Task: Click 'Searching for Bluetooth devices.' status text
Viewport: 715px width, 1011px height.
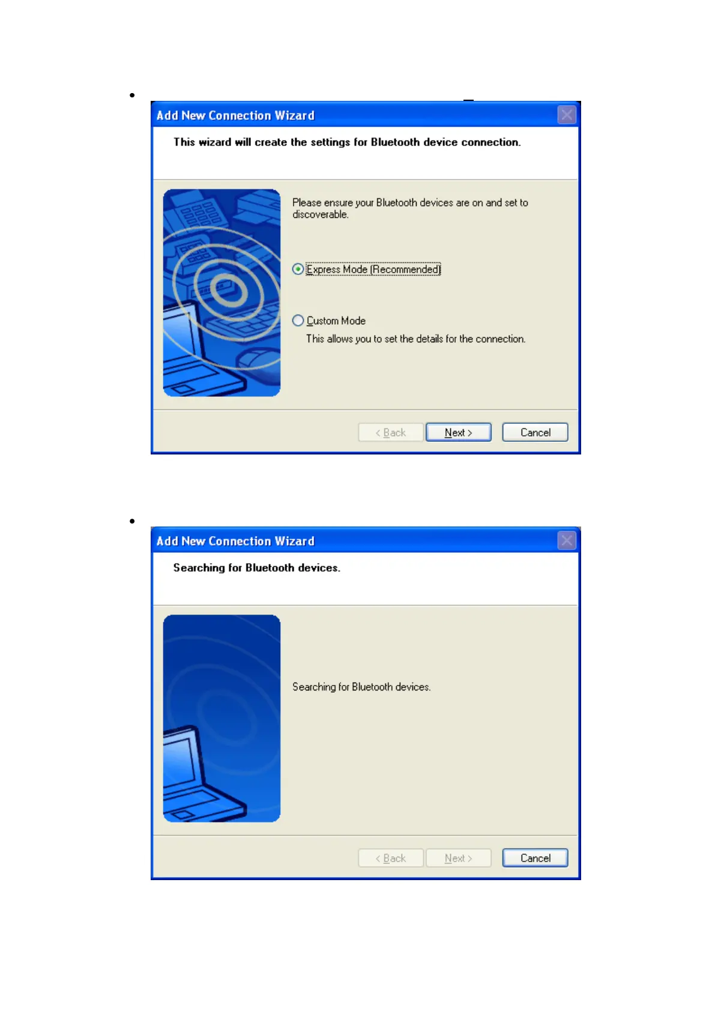Action: pyautogui.click(x=361, y=687)
